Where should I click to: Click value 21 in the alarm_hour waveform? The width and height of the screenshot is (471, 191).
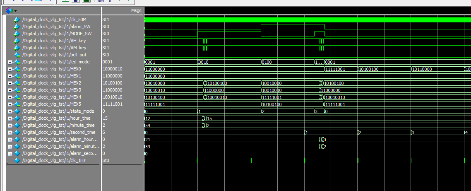click(x=147, y=140)
